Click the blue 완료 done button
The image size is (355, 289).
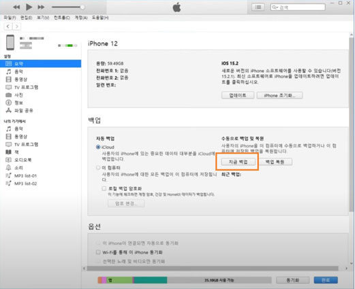(x=326, y=280)
